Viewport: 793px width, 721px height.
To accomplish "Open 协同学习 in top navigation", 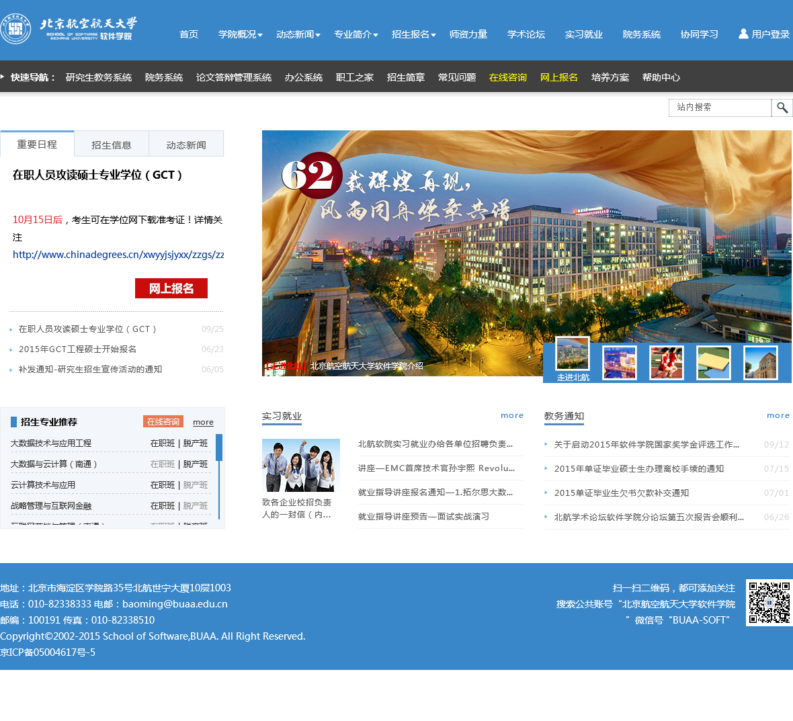I will [700, 34].
